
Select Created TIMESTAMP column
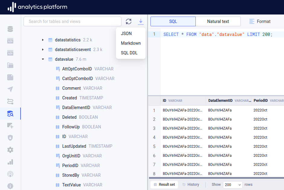(82, 98)
